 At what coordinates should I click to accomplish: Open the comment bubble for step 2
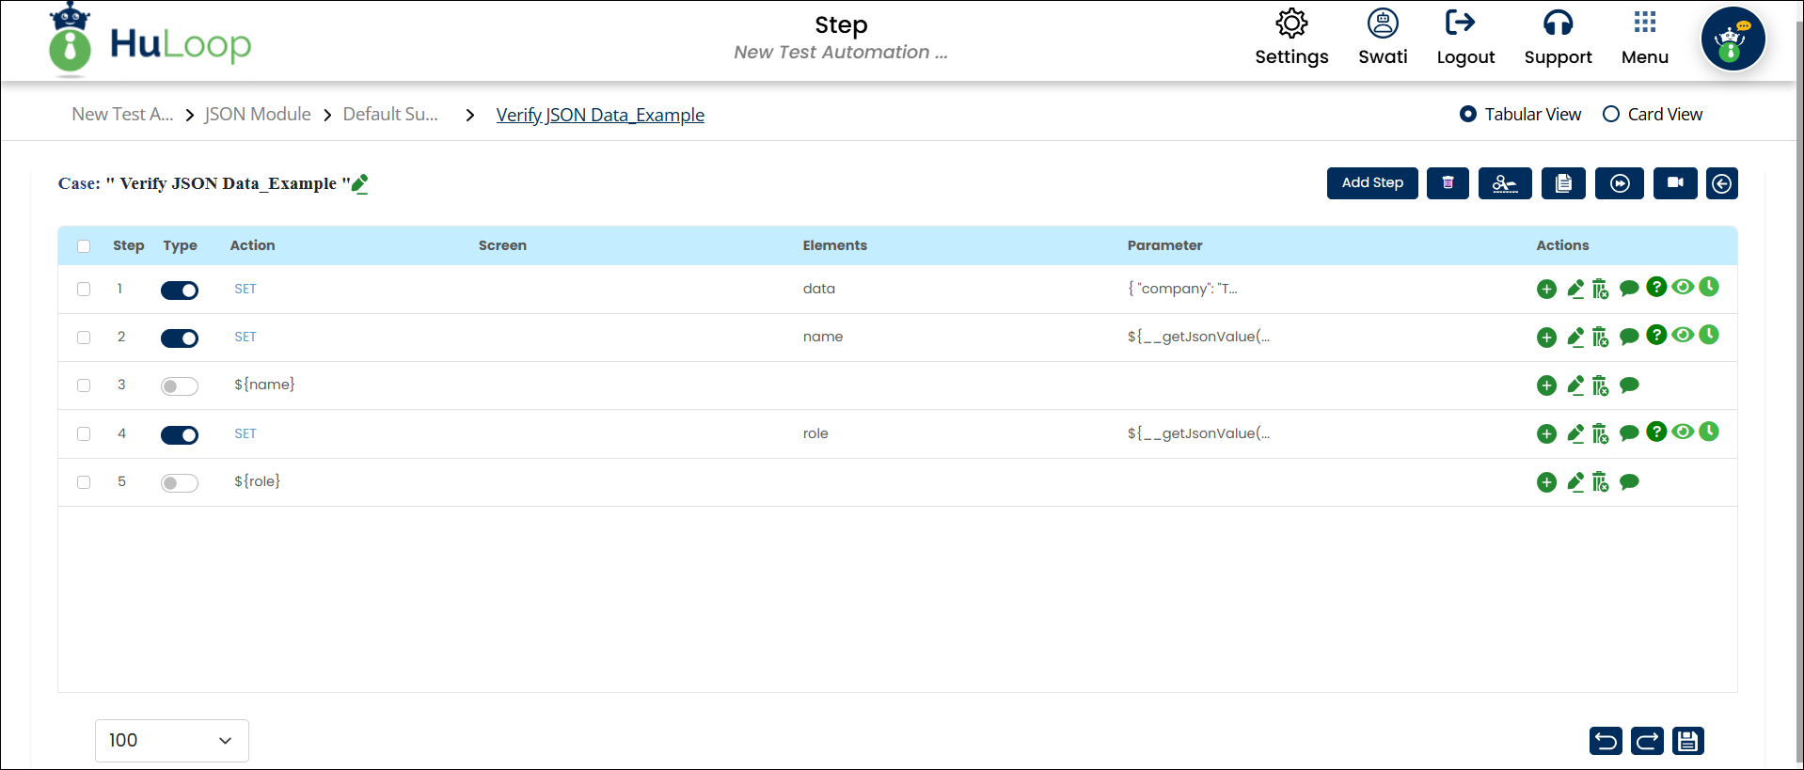coord(1629,337)
